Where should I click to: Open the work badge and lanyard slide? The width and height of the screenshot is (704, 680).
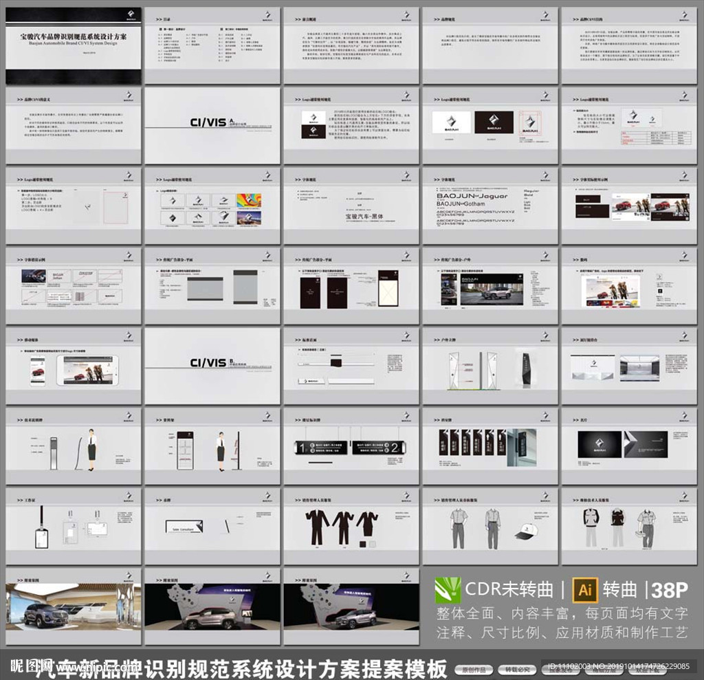(x=73, y=527)
